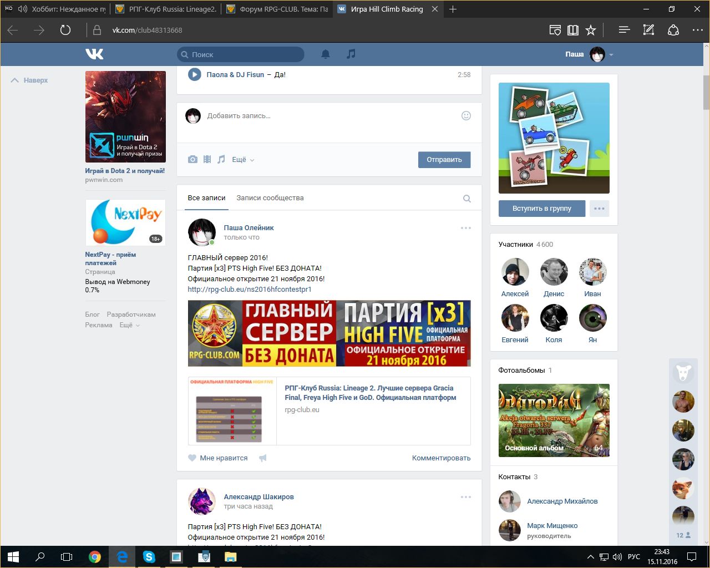The height and width of the screenshot is (568, 710).
Task: Click the page vertical scrollbar thumb
Action: [x=706, y=92]
